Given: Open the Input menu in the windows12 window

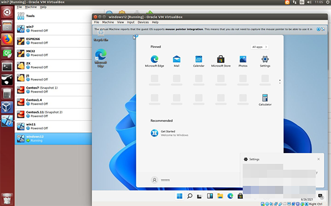Looking at the screenshot, I should [x=131, y=22].
